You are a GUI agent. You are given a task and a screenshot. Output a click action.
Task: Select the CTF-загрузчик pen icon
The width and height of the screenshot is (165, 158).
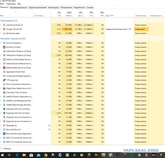[4, 80]
